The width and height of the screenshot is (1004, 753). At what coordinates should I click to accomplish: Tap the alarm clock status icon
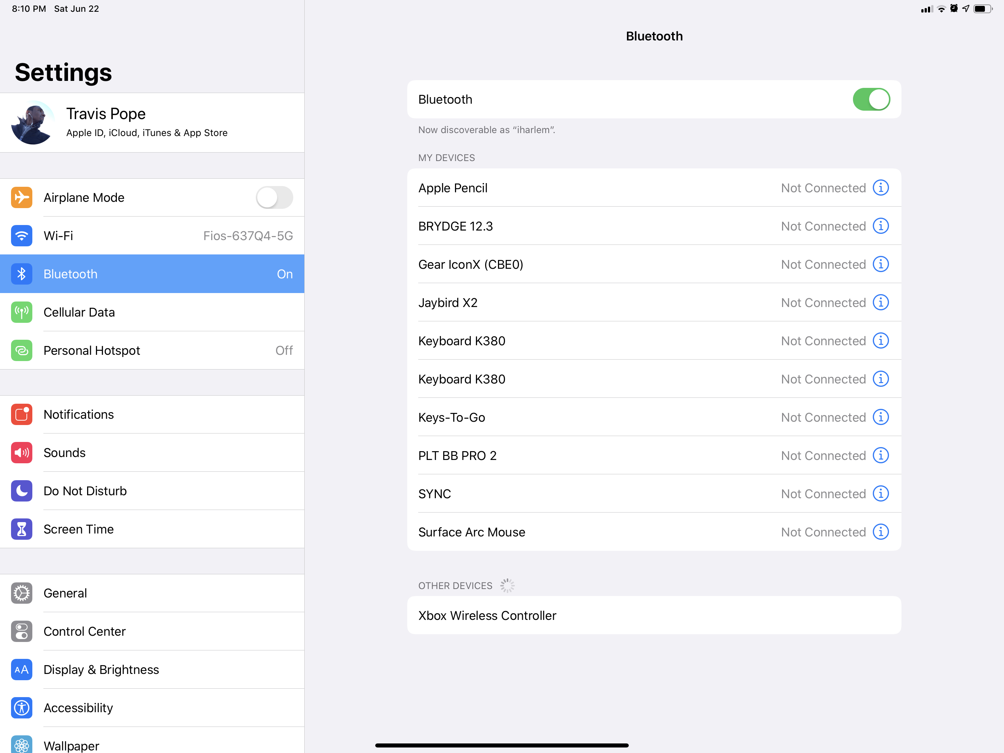[x=954, y=8]
